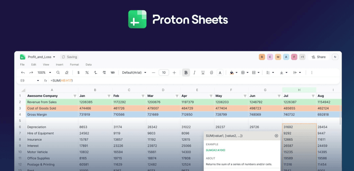Screen dimensions: 354x171
Task: Open the text color A button
Action: (220, 73)
